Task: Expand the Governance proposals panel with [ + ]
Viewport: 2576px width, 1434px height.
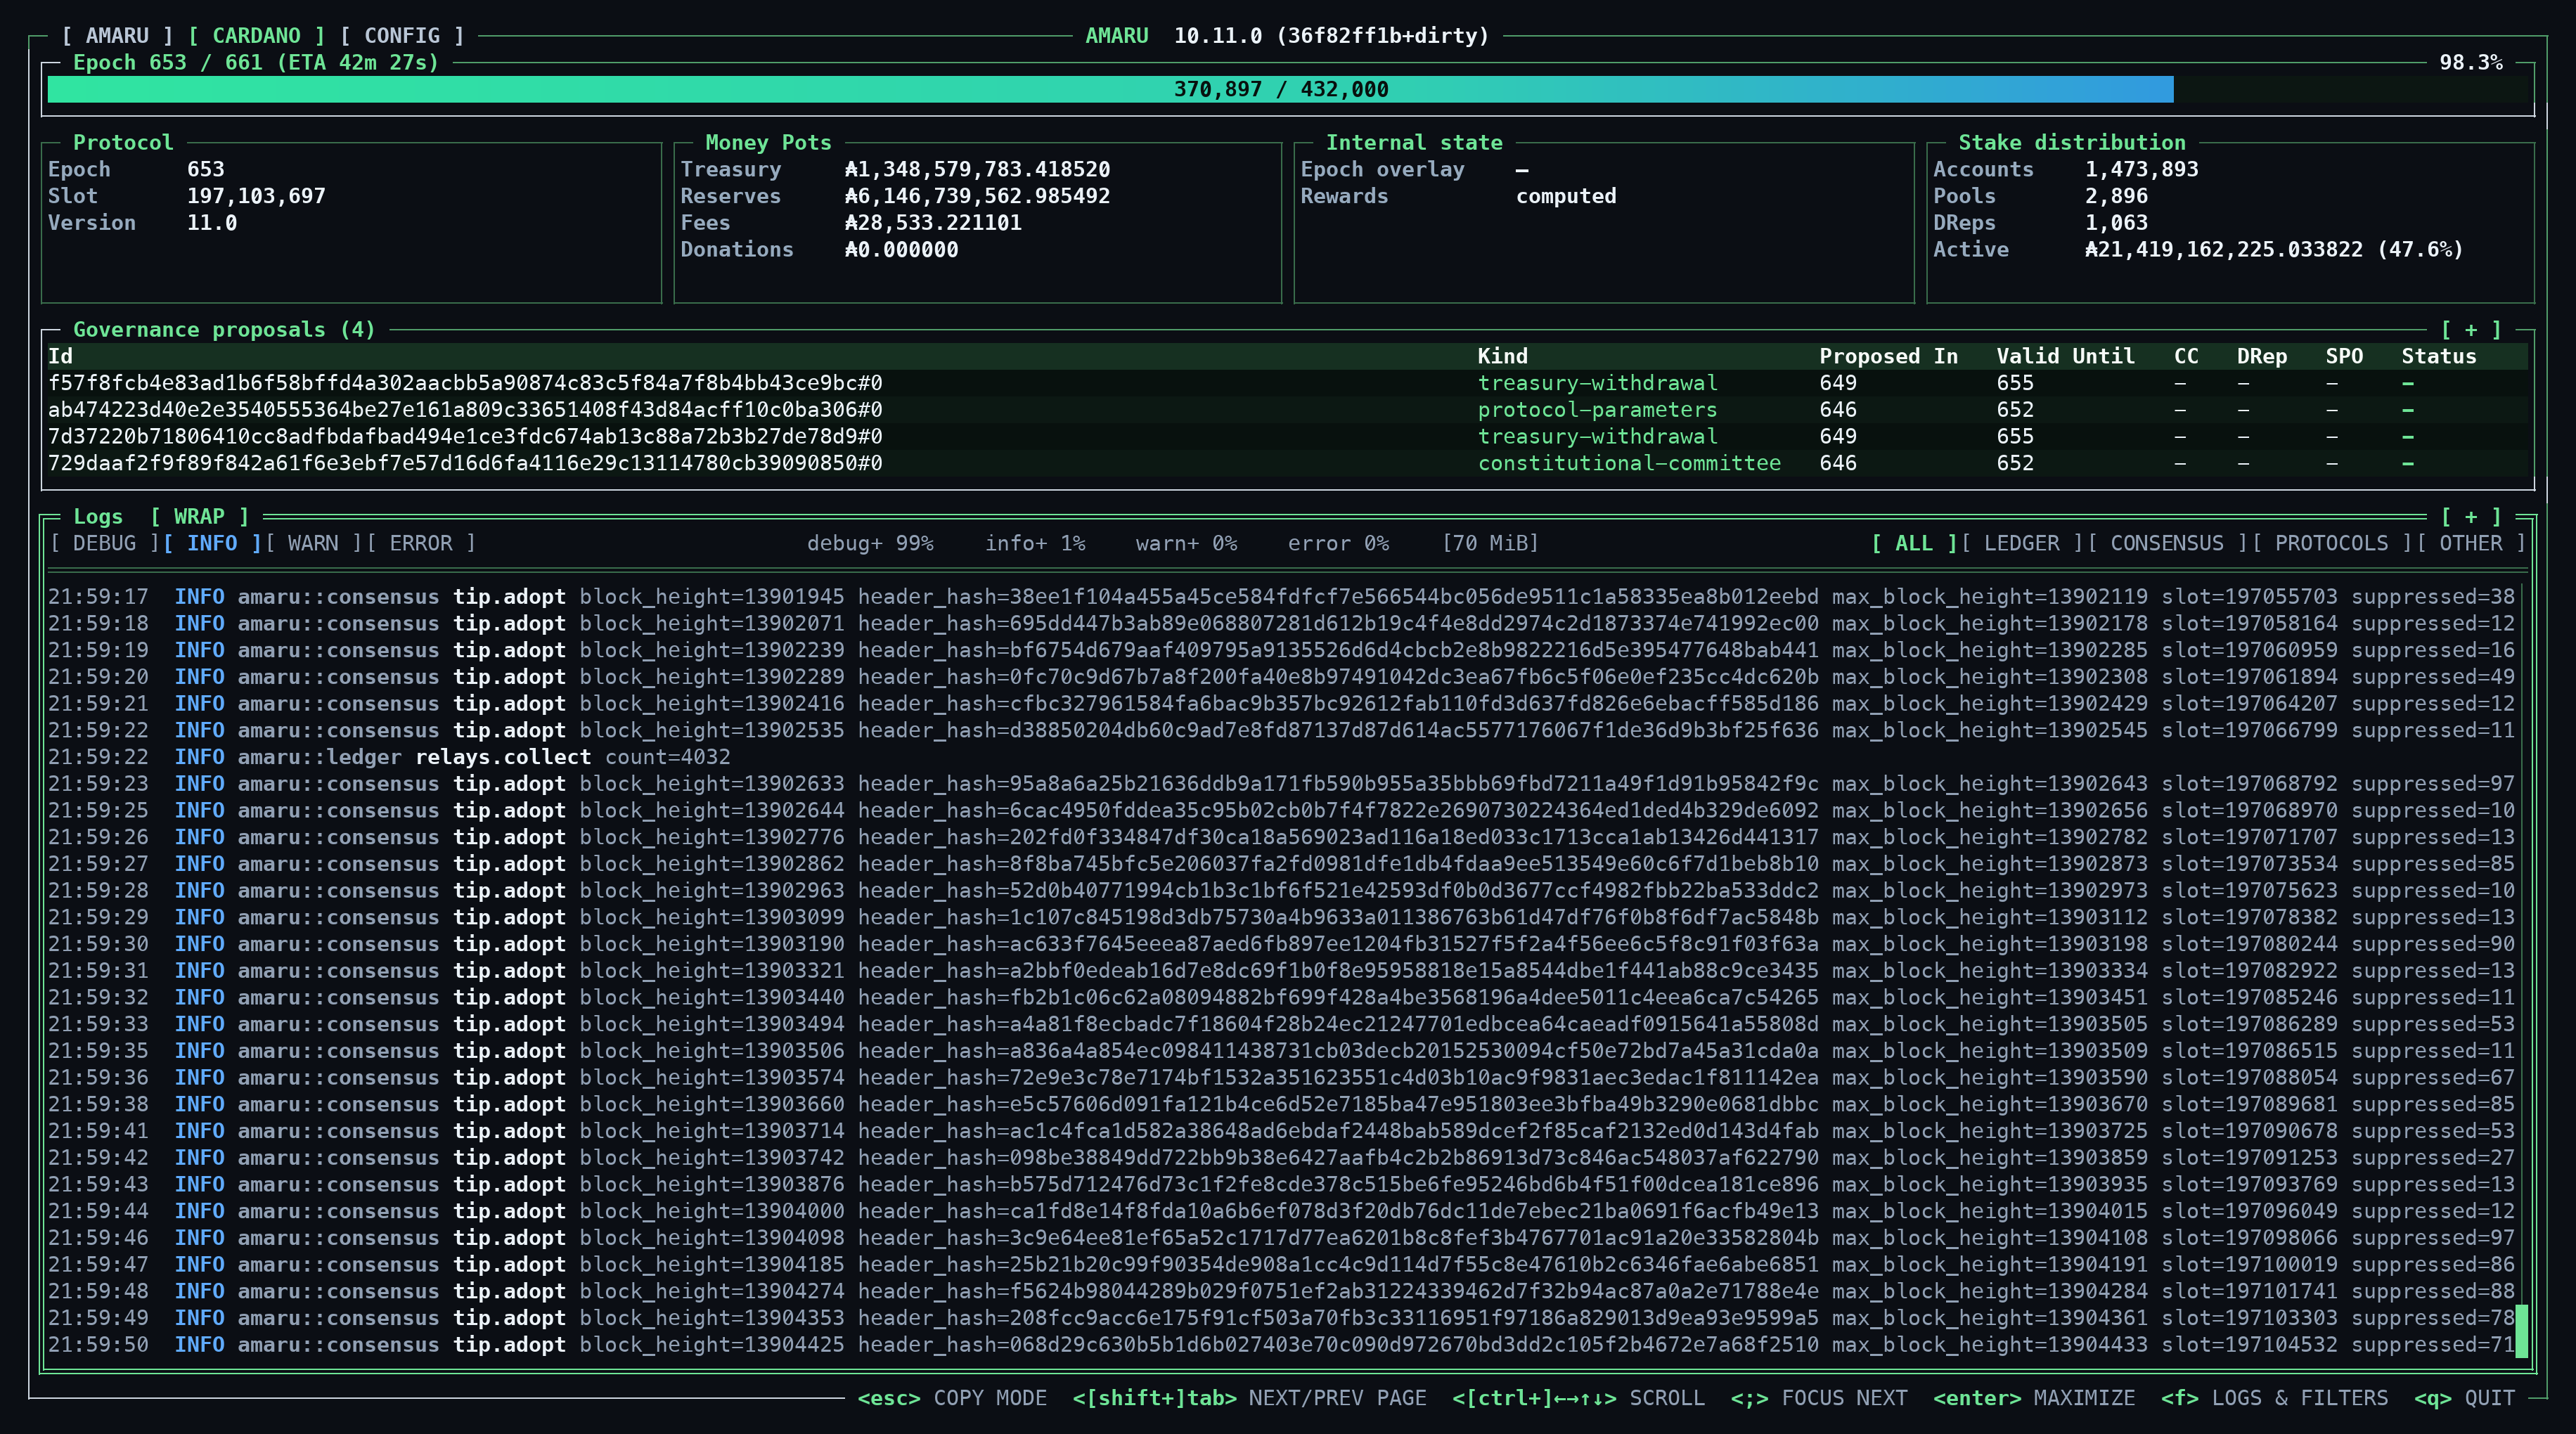Action: tap(2470, 330)
